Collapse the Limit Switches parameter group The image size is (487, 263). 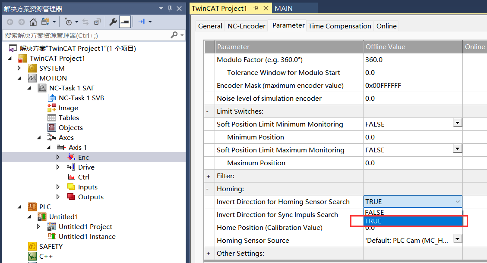tap(208, 111)
